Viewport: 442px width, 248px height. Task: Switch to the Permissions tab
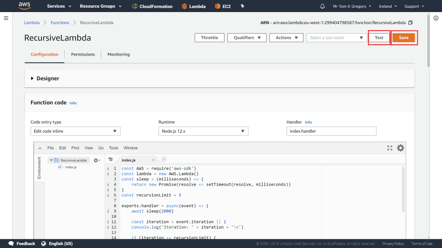[83, 54]
